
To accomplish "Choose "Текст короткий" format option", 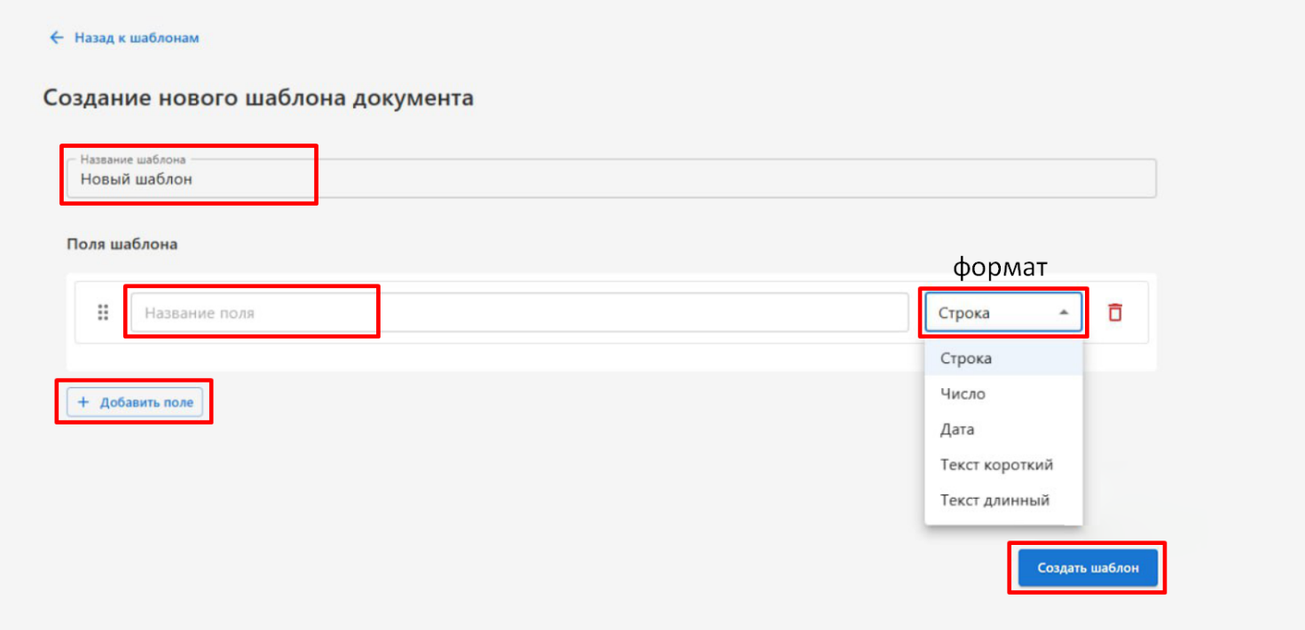I will click(x=1003, y=464).
